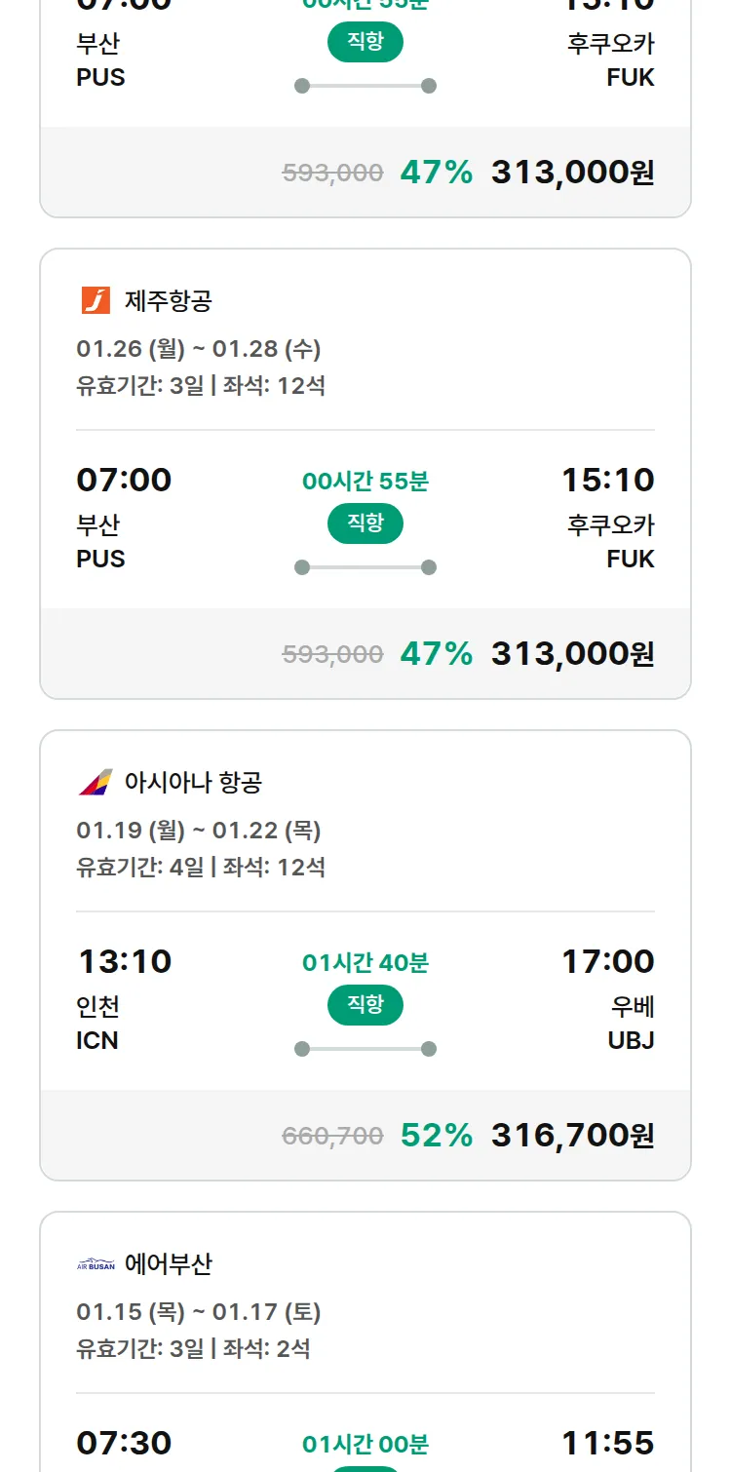Click the Jeju Air orange logo icon

(x=96, y=300)
